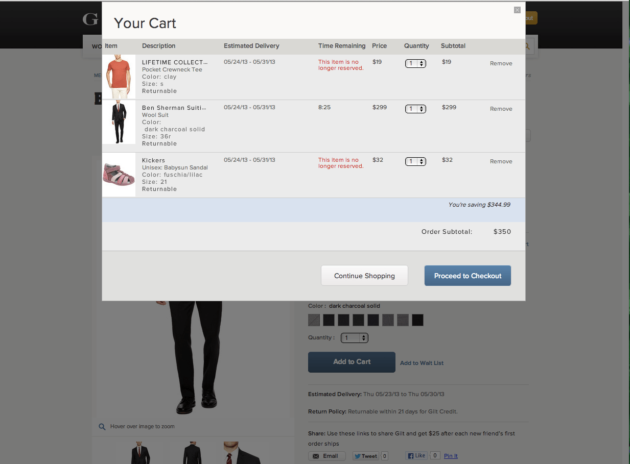Open search using the magnifier icon
The height and width of the screenshot is (464, 630).
tap(526, 46)
